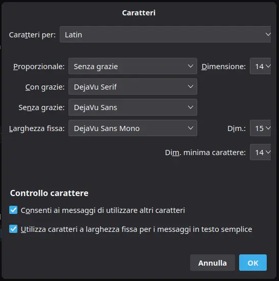
Task: Confirm with the OK button
Action: 253,263
